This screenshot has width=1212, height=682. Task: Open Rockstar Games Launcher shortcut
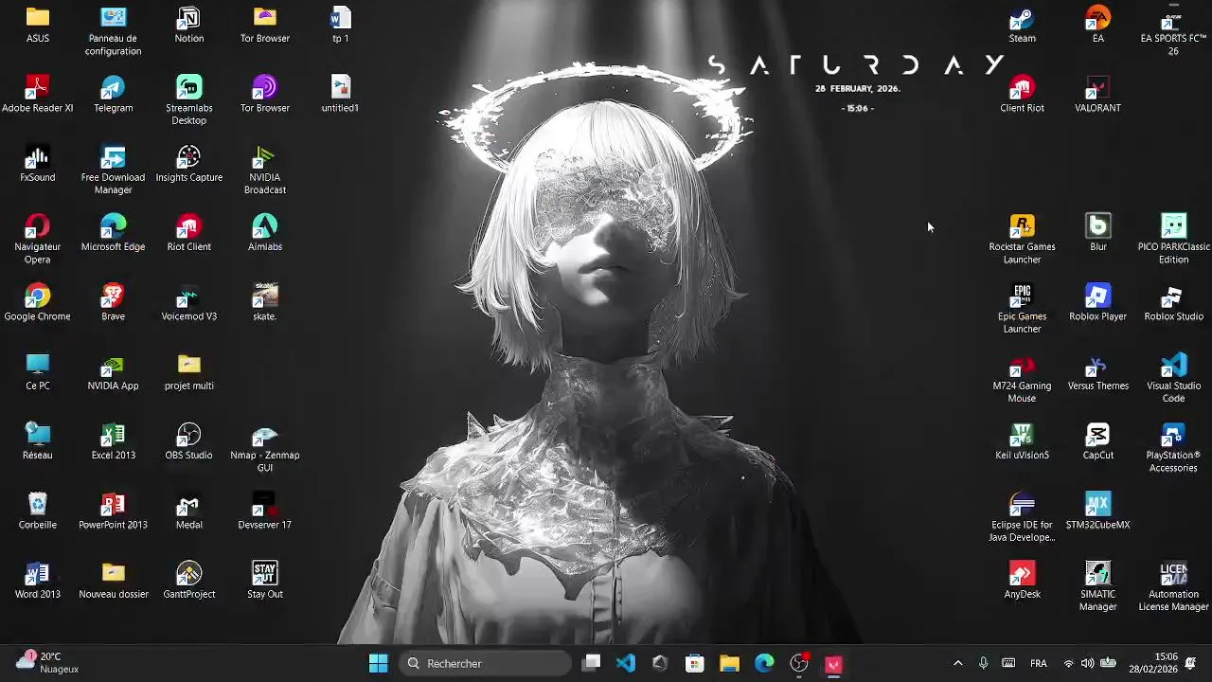click(x=1022, y=239)
